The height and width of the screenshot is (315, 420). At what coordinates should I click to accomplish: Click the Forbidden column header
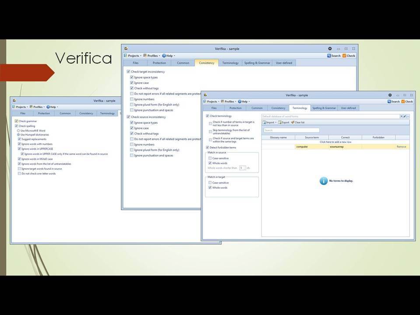[378, 137]
